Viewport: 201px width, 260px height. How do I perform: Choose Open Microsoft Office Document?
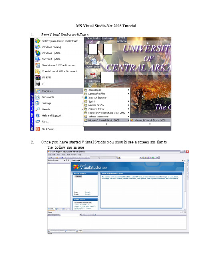[59, 71]
